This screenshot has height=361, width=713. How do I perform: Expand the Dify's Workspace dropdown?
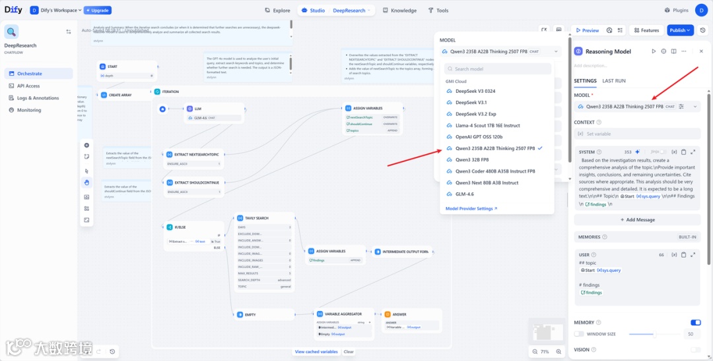click(56, 10)
